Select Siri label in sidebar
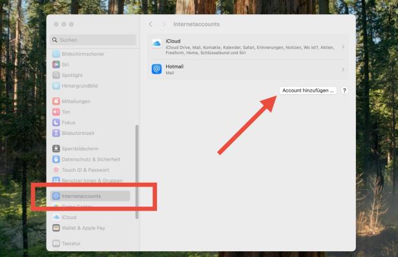Image resolution: width=398 pixels, height=257 pixels. (x=65, y=65)
